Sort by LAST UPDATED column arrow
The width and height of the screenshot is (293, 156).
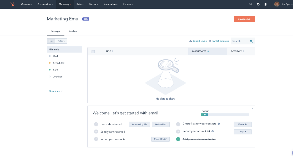[208, 51]
